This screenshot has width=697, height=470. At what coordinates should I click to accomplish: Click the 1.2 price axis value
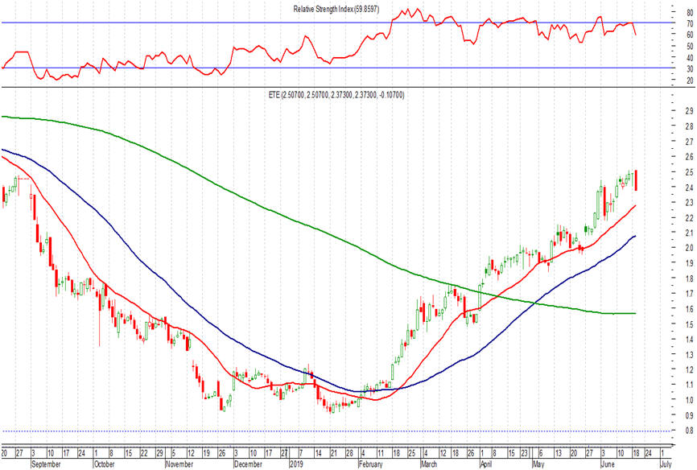689,370
